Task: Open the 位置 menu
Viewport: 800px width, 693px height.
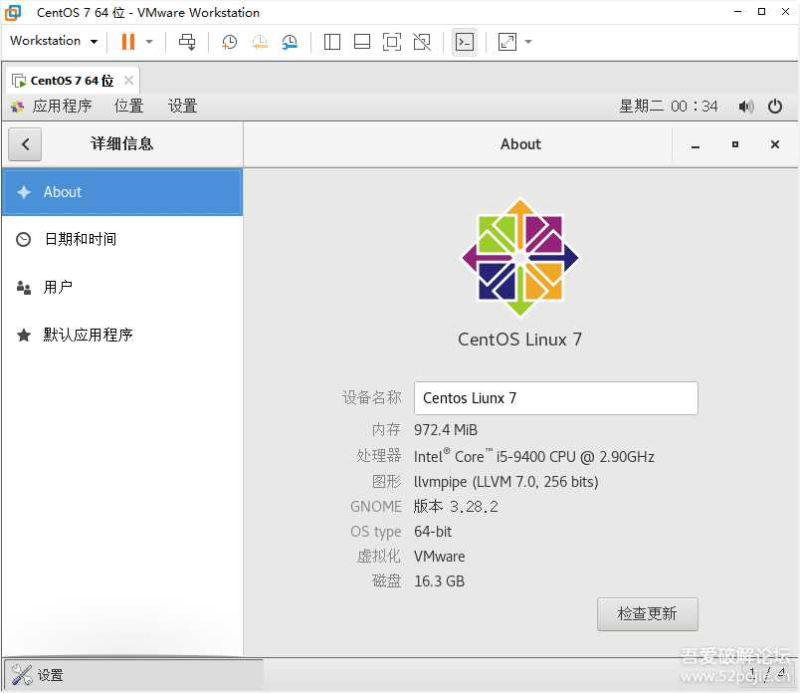Action: point(128,107)
